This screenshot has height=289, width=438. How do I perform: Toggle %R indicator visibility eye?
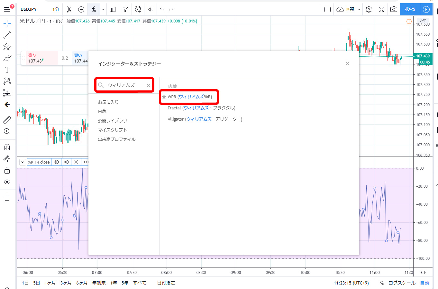pos(56,162)
